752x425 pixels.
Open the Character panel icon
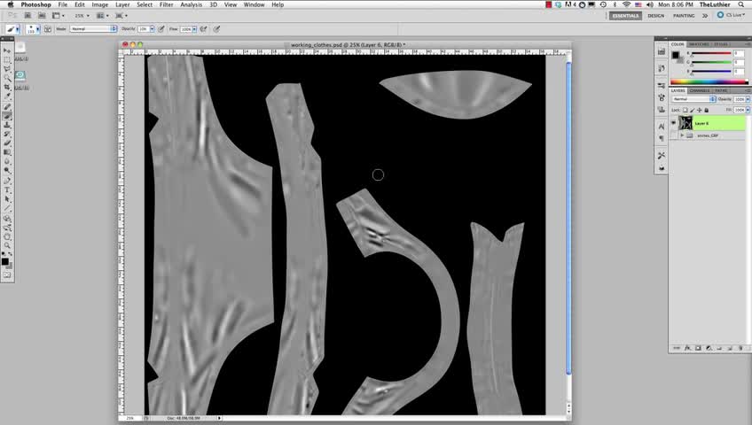[x=662, y=127]
